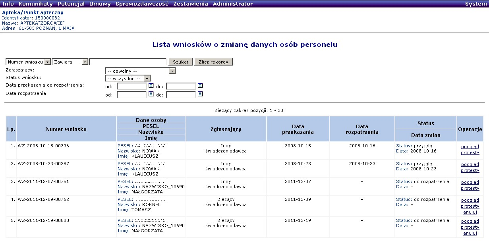
Task: Open protesty for WZ-2011-12-19-00800
Action: pos(470,227)
